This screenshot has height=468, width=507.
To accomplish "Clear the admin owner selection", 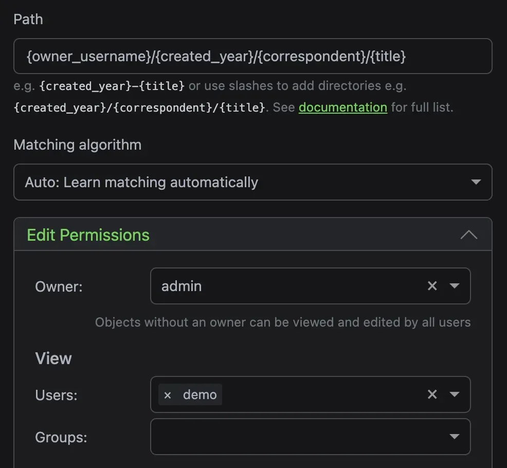I will click(432, 286).
